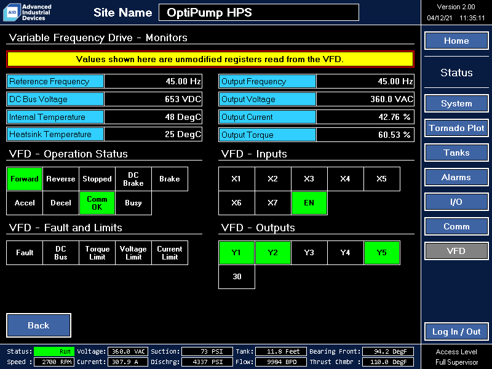Click the Y2 output indicator
The height and width of the screenshot is (369, 492).
pos(273,253)
